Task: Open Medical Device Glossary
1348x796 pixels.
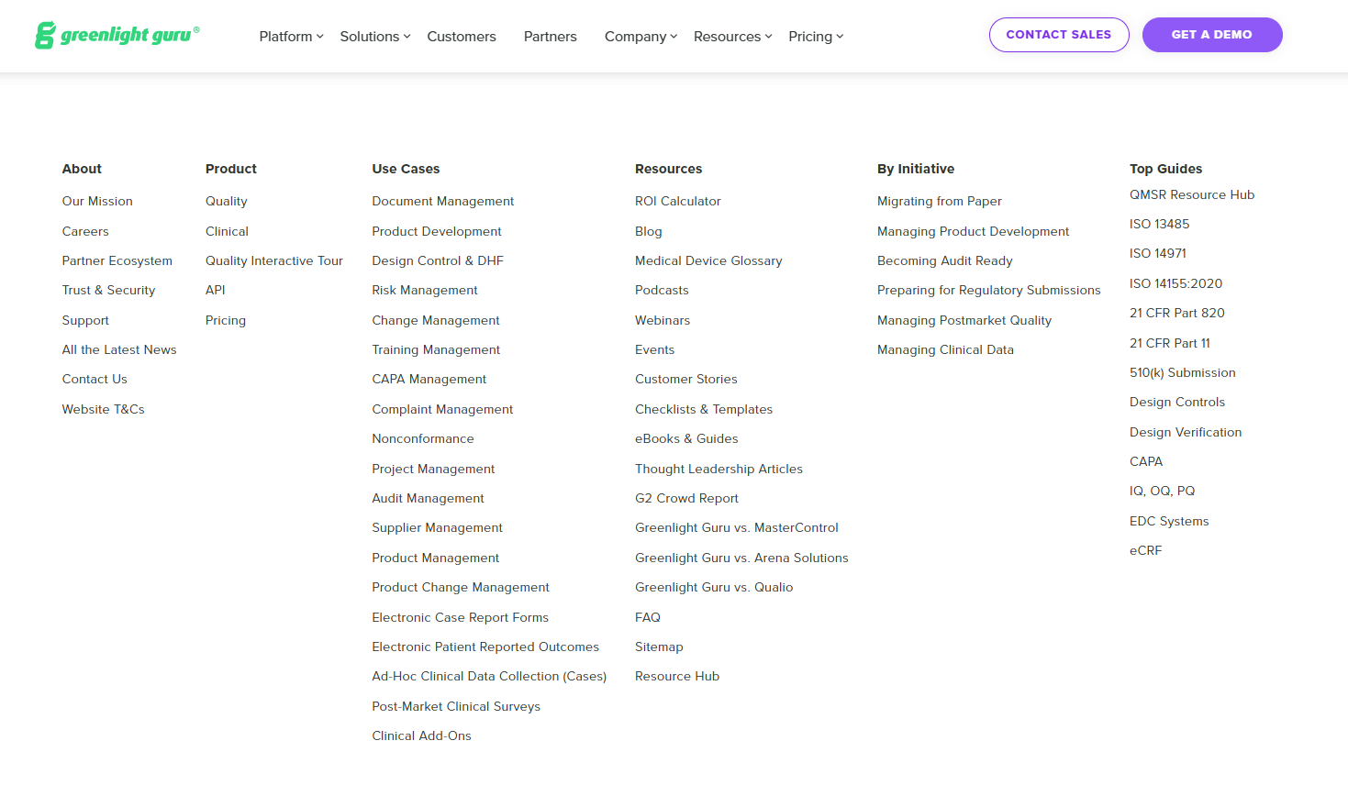Action: (708, 260)
